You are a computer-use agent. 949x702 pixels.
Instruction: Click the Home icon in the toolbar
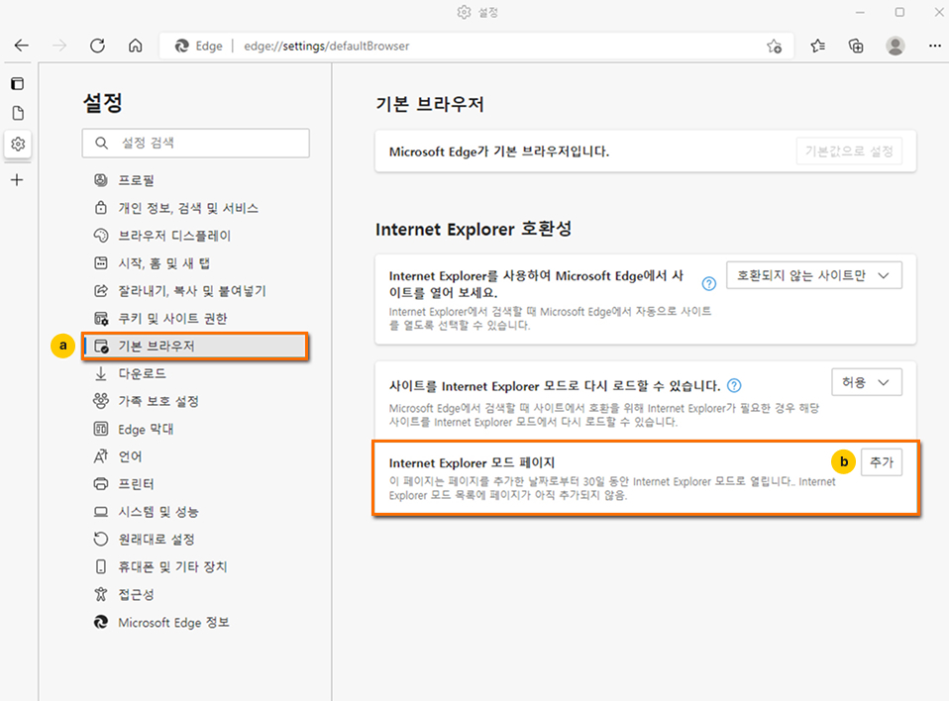click(x=134, y=46)
